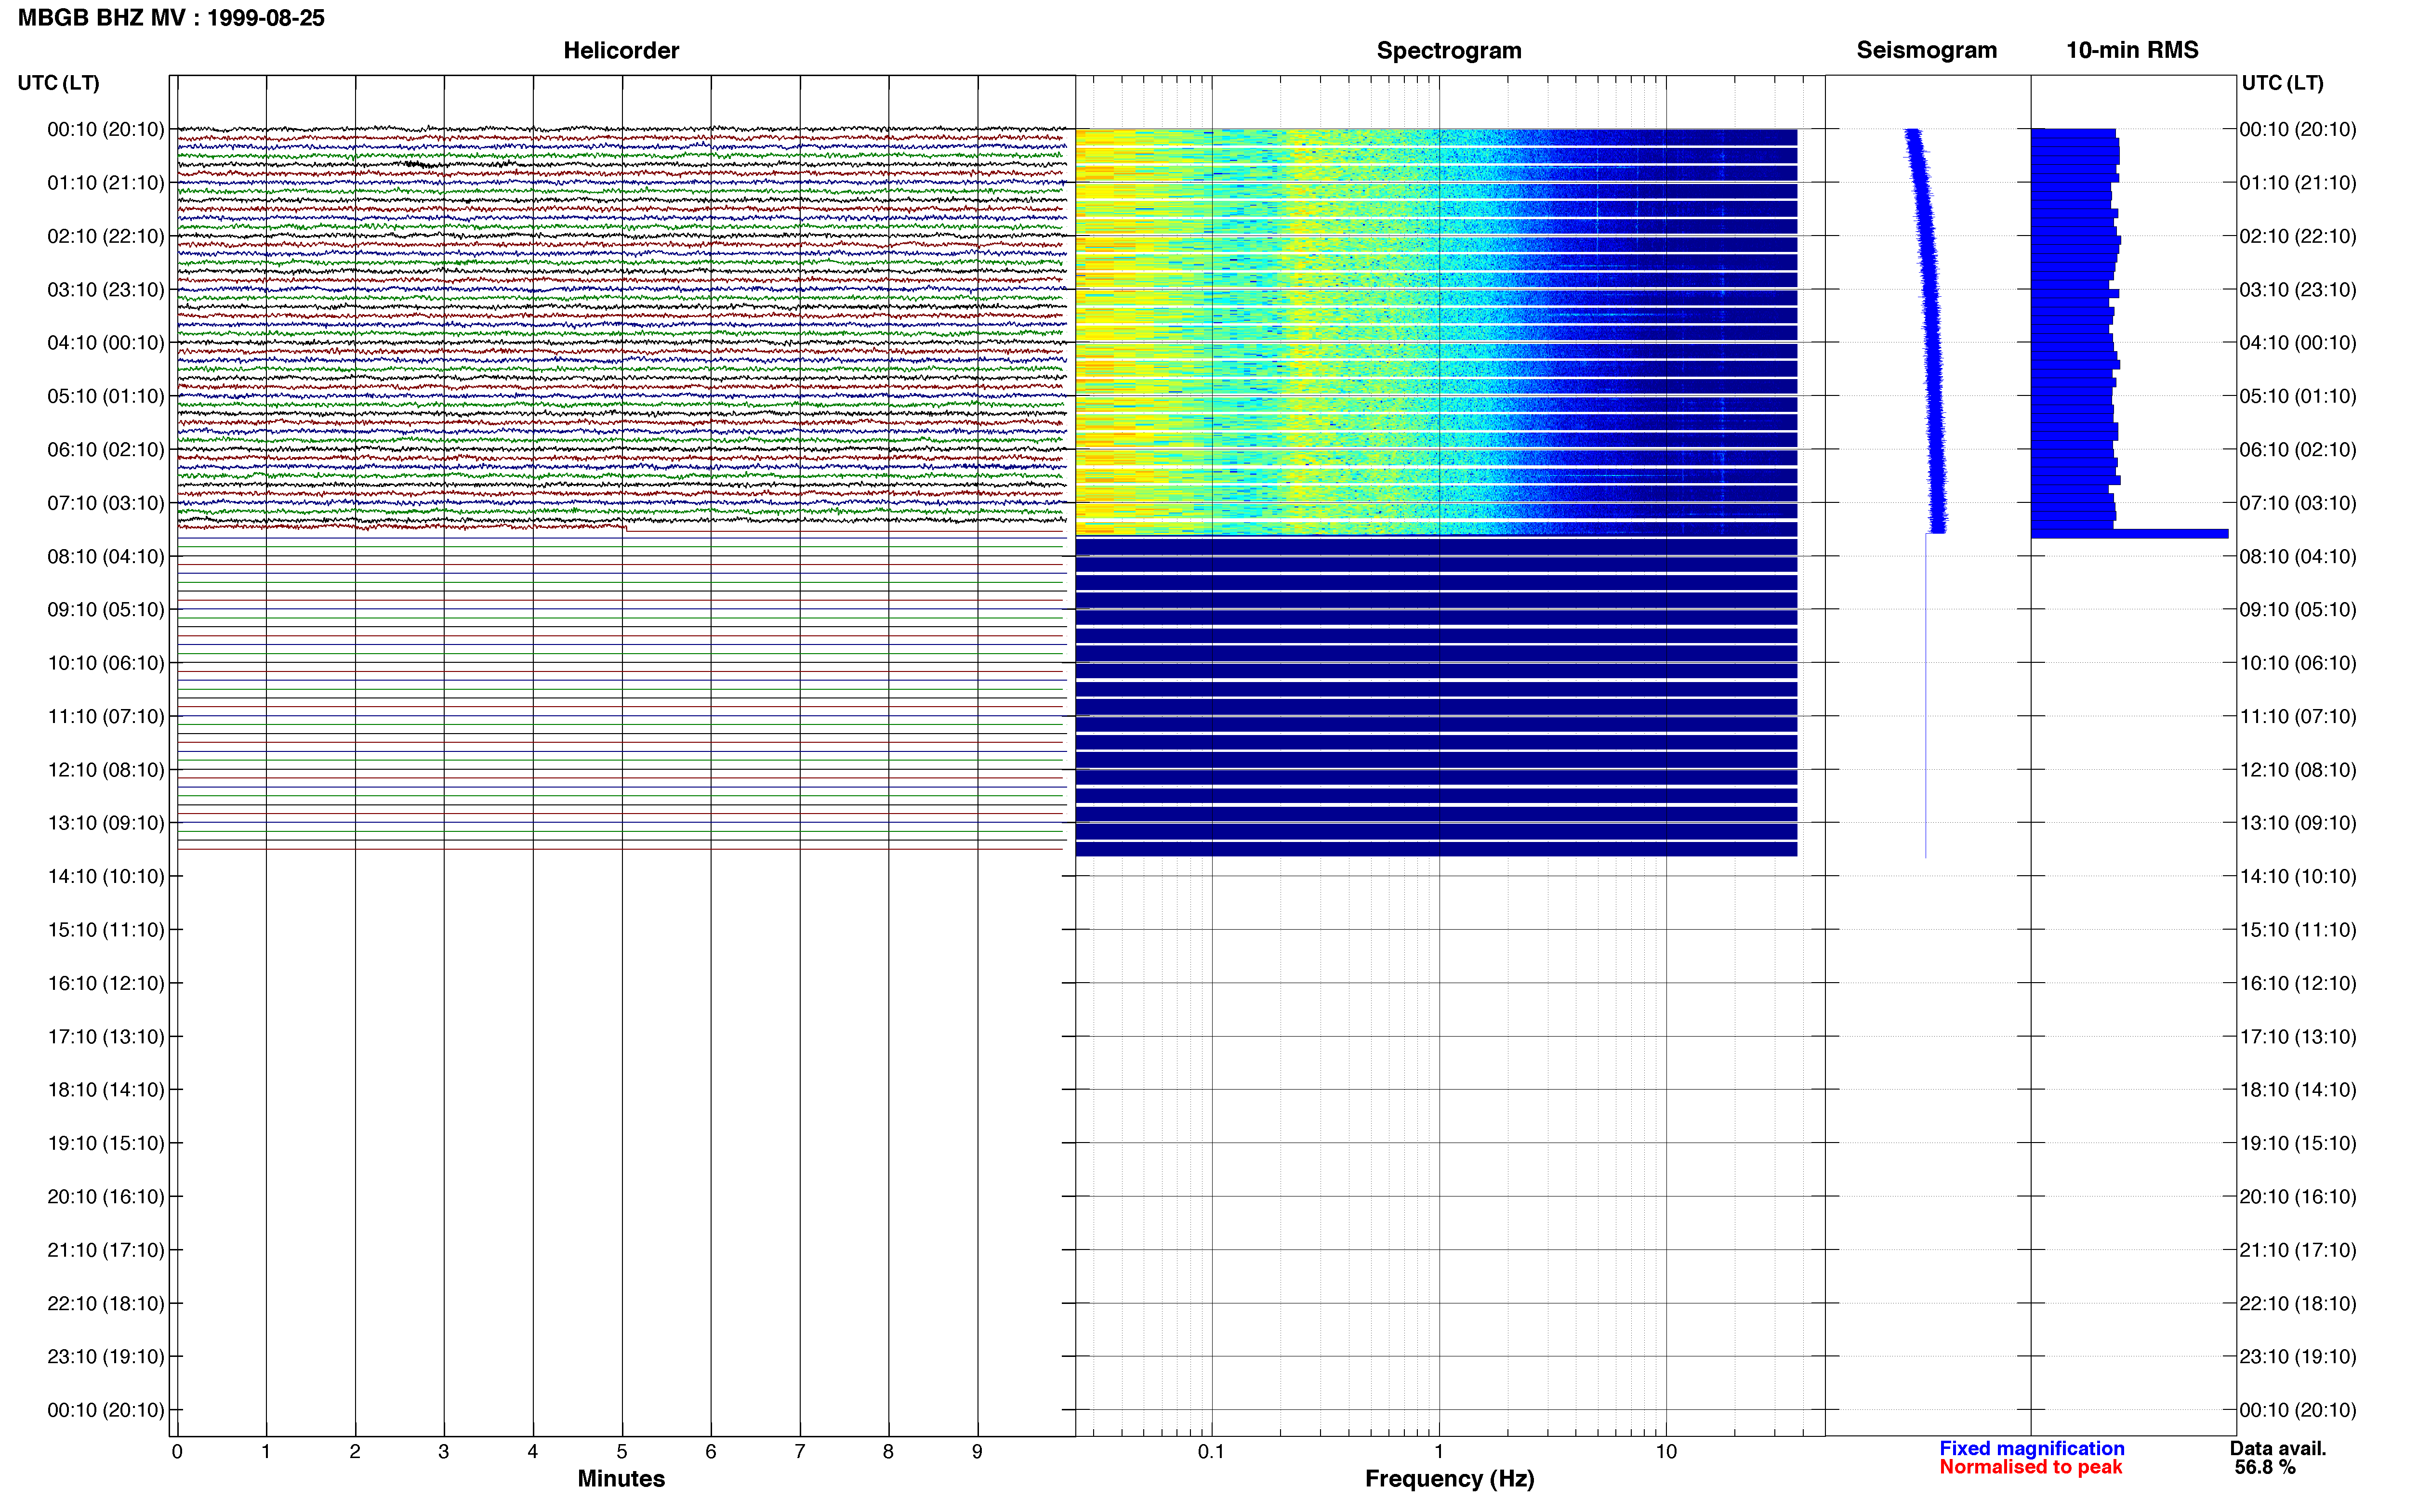The width and height of the screenshot is (2418, 1512).
Task: Click the 'Data avail.' label
Action: [x=2277, y=1448]
